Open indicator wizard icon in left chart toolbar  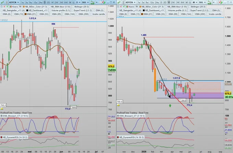tap(93, 2)
